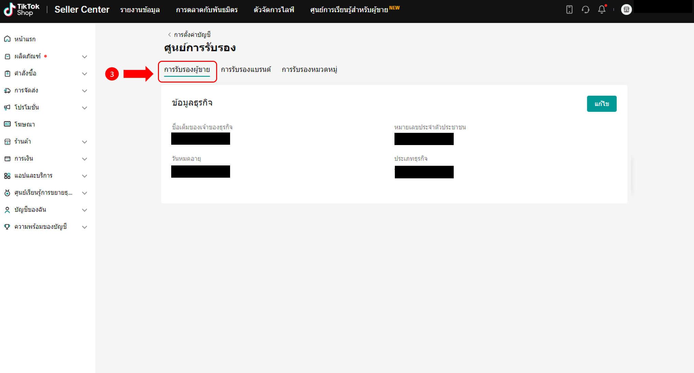Image resolution: width=694 pixels, height=373 pixels.
Task: Open รายงานข้อมูล in top navigation
Action: click(140, 10)
